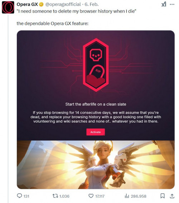Click the 17.117 likes count
Screen dimensions: 179x203
100,196
